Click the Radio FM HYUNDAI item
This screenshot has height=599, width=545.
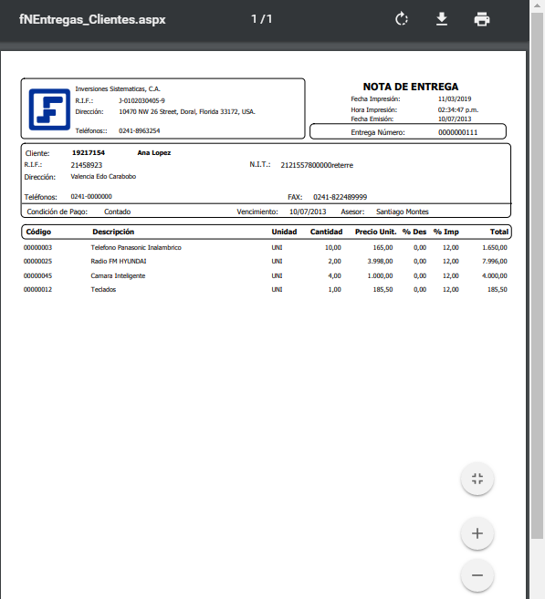point(119,262)
